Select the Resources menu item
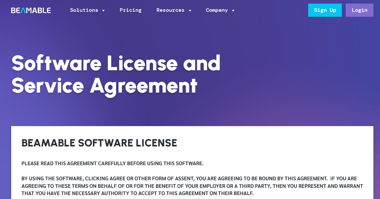Viewport: 380px width, 199px height. (171, 10)
